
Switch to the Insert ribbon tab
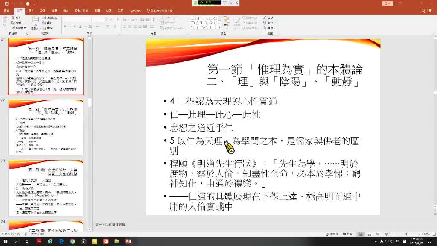31,11
